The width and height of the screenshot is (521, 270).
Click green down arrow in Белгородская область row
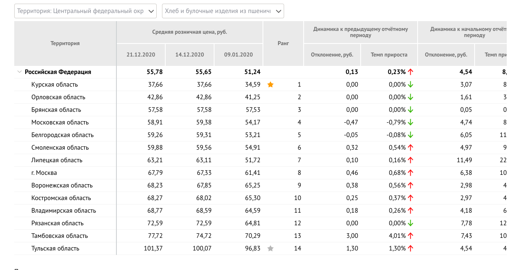click(x=411, y=135)
